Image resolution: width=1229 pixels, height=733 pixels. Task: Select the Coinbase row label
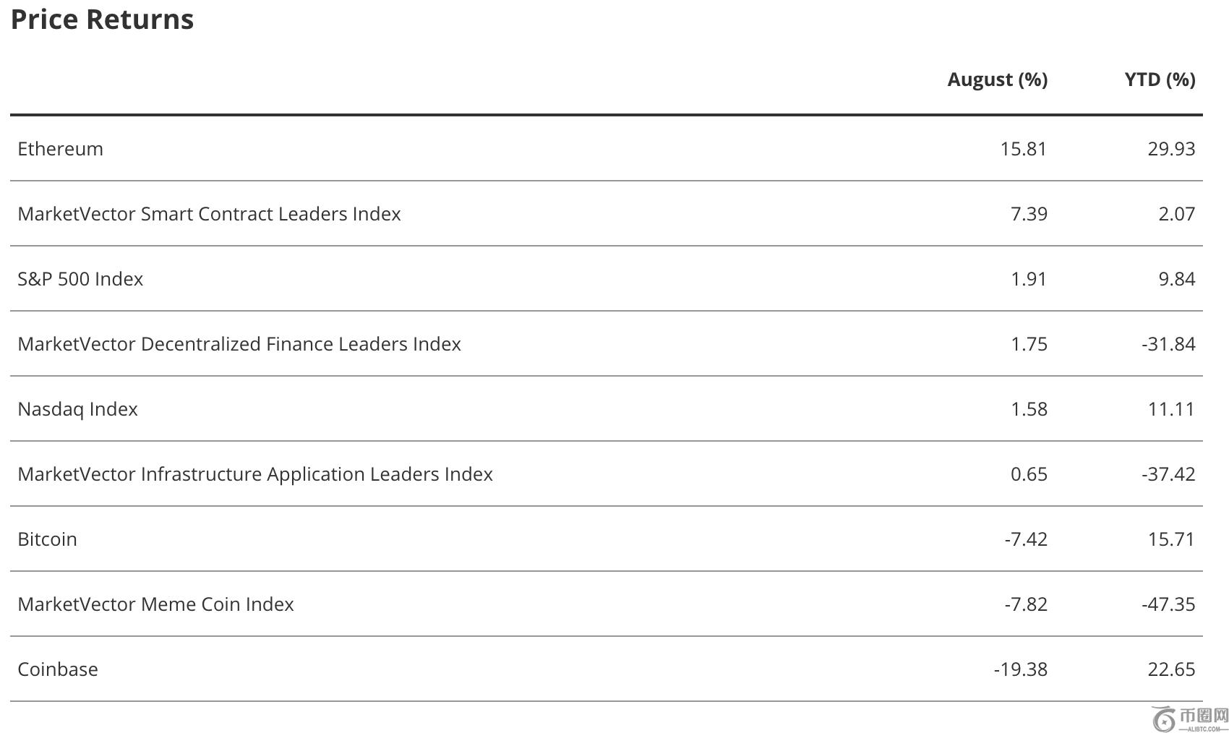tap(58, 669)
